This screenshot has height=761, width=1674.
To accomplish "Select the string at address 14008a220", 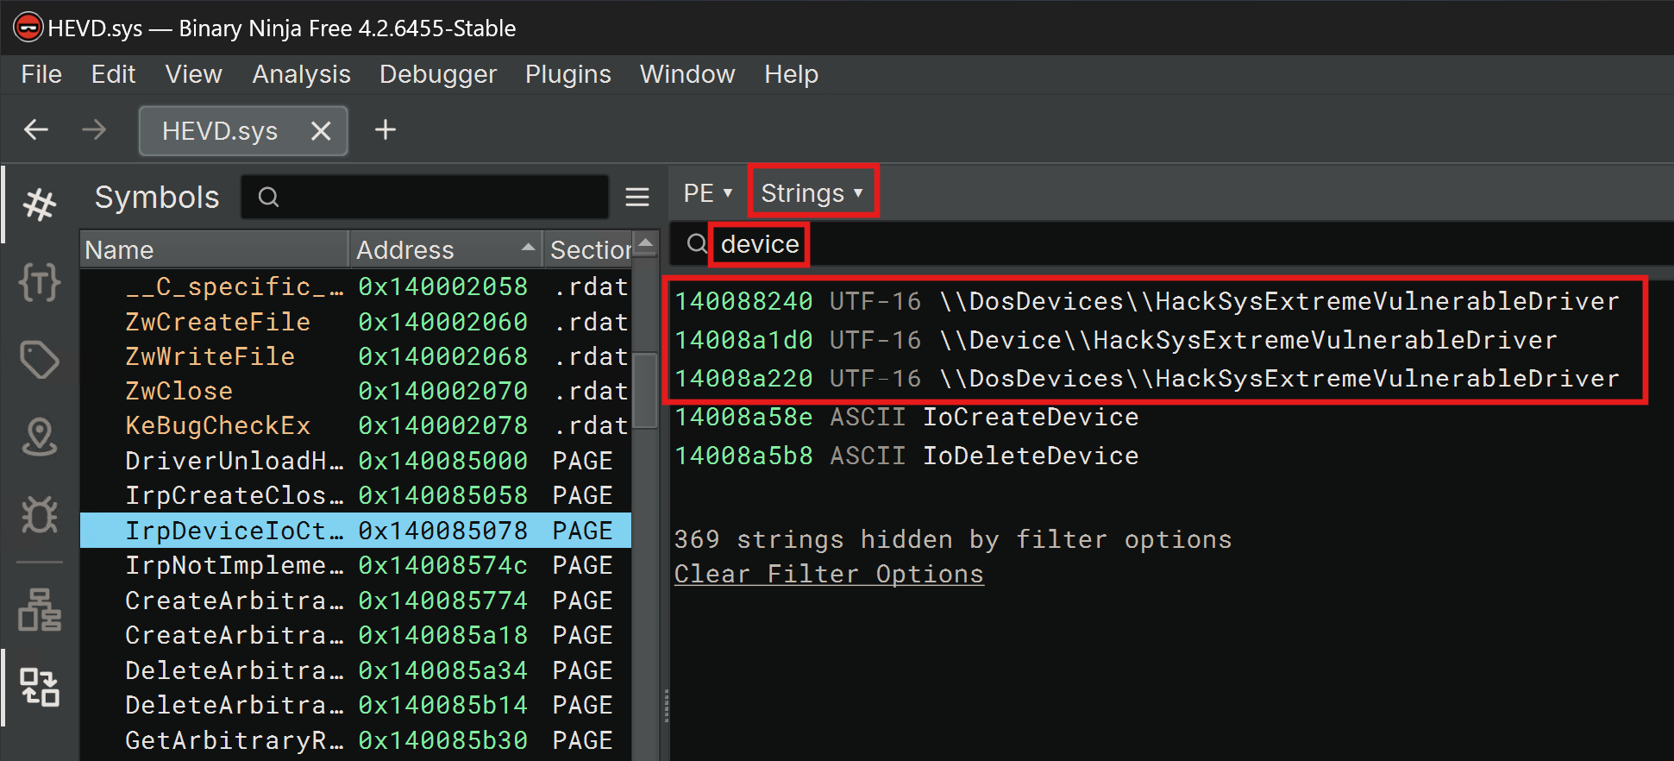I will coord(1147,378).
